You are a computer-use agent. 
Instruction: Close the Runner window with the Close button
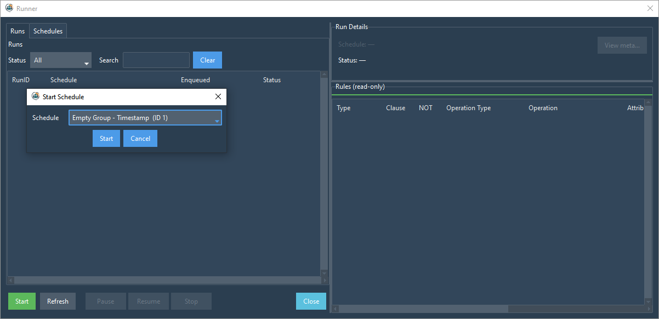(311, 301)
